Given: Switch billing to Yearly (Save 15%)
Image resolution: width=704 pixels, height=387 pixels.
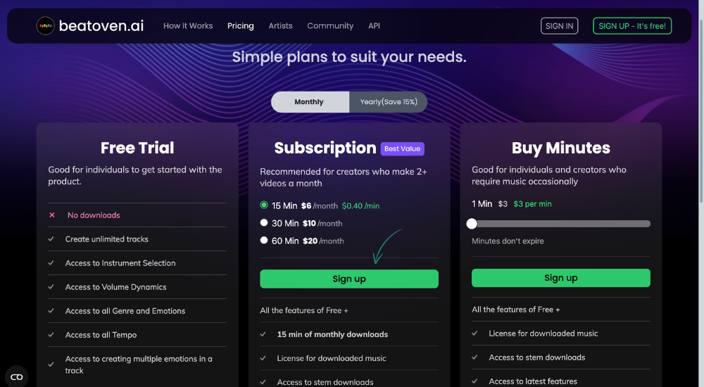Looking at the screenshot, I should (x=389, y=102).
